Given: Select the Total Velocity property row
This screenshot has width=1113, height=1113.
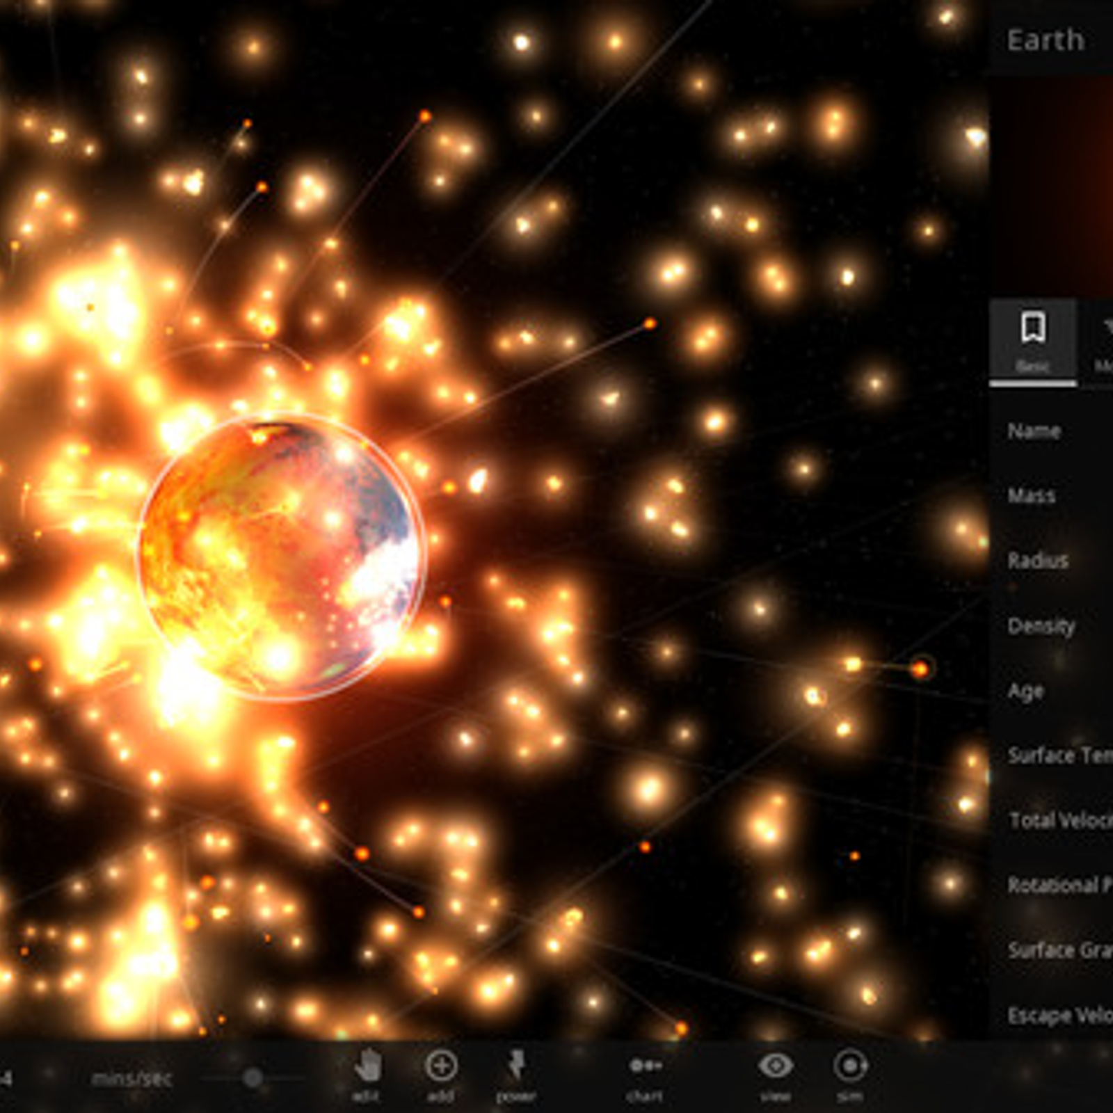Looking at the screenshot, I should [1051, 820].
